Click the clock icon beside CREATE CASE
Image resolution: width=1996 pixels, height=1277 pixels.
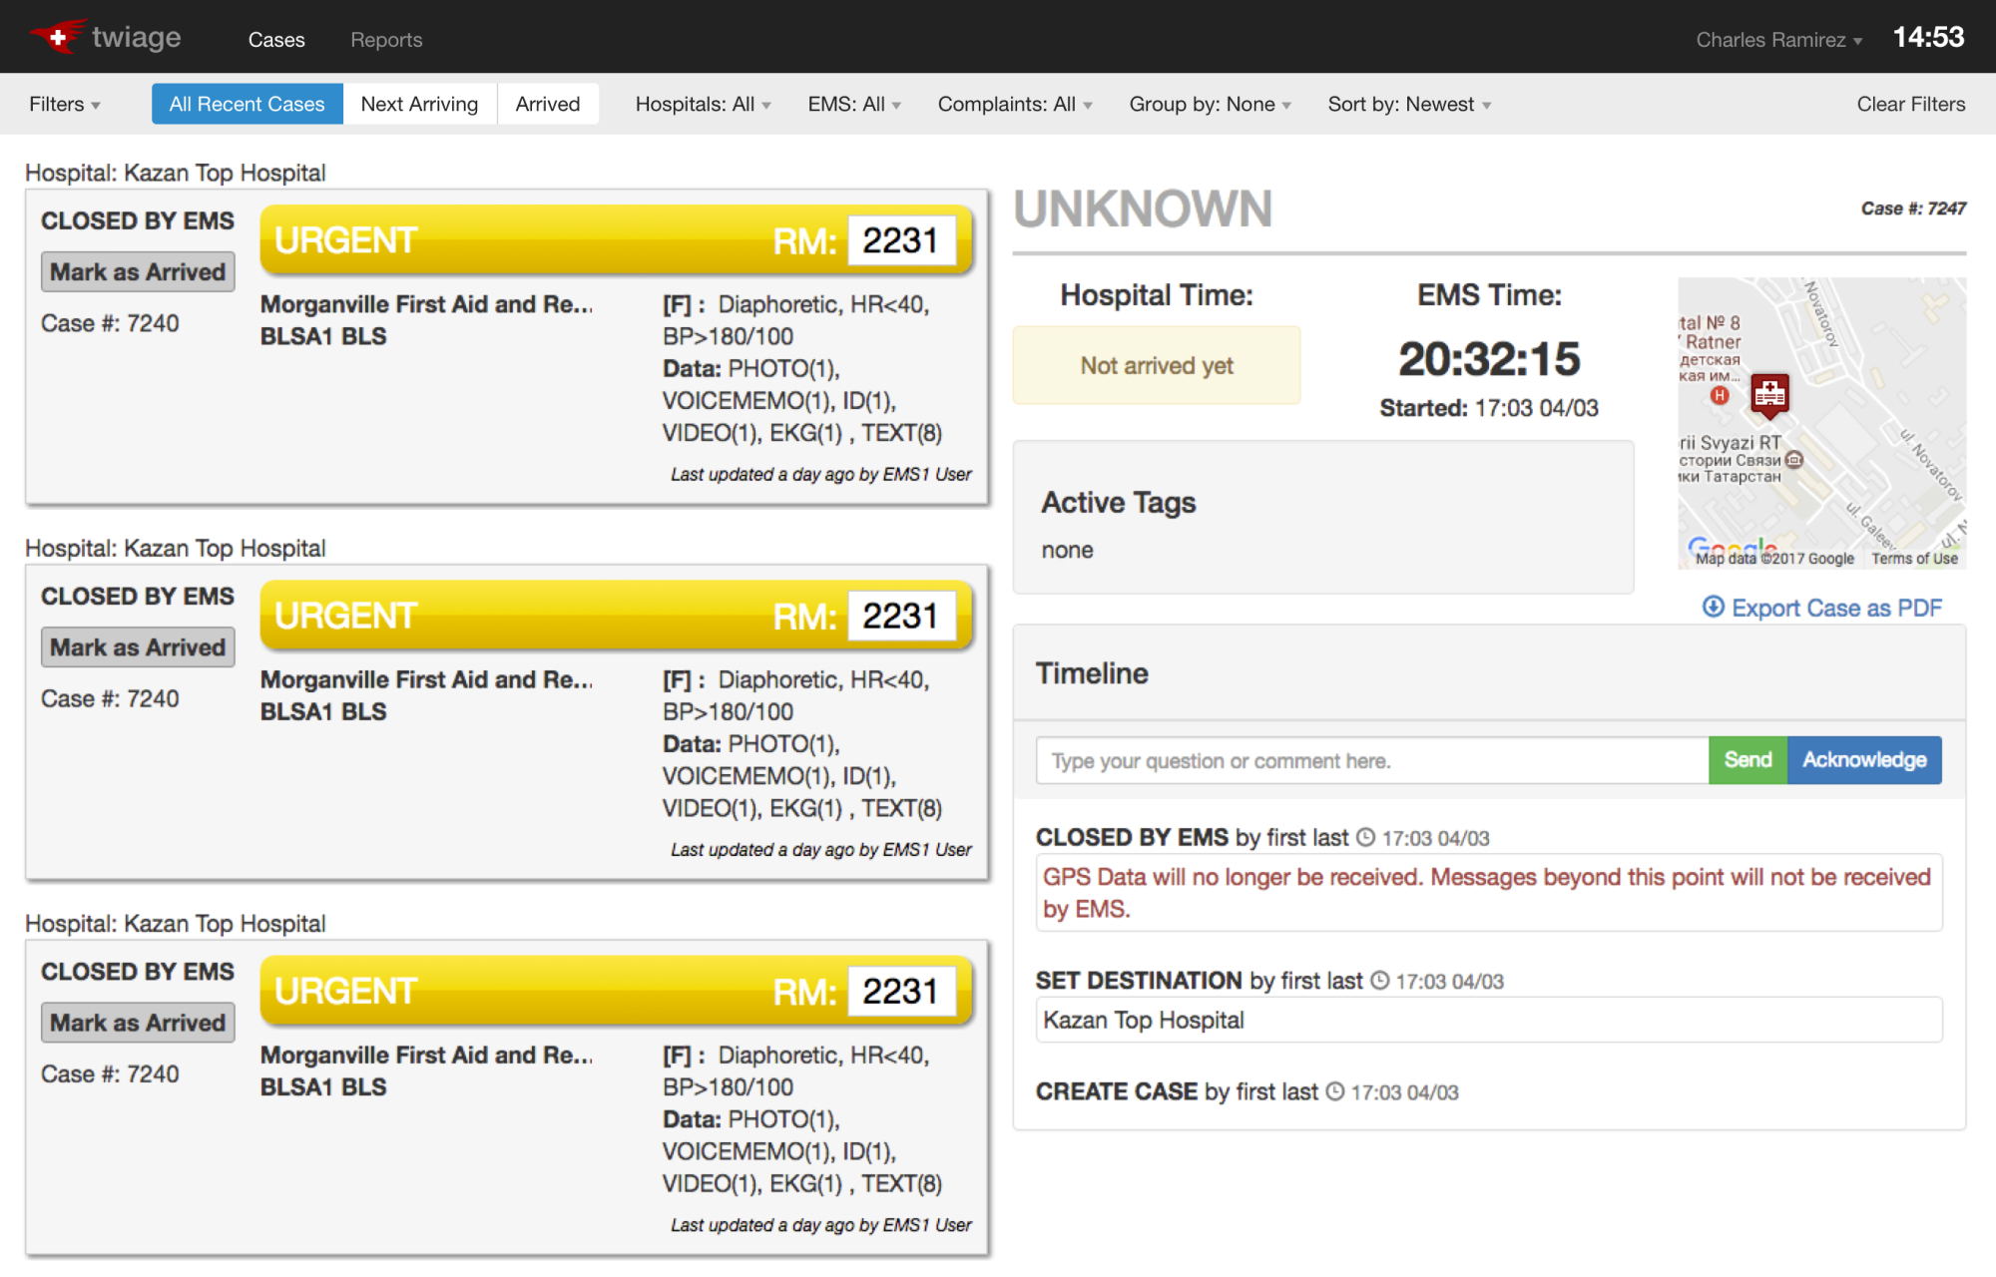point(1334,1091)
